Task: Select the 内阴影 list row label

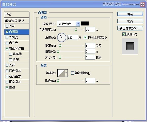Action: [x=14, y=32]
